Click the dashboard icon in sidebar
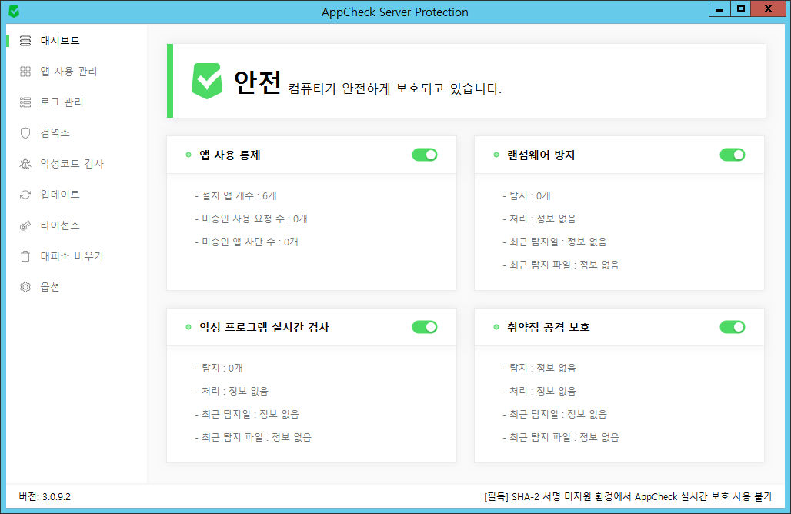 tap(25, 41)
